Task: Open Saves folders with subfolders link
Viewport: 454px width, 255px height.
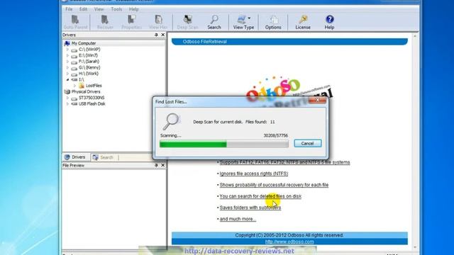Action: pyautogui.click(x=250, y=208)
